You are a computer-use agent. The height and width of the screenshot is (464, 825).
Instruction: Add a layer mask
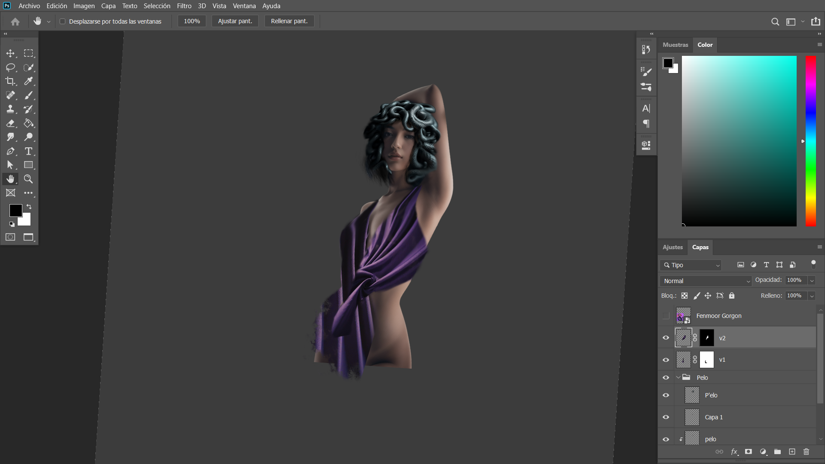point(749,452)
